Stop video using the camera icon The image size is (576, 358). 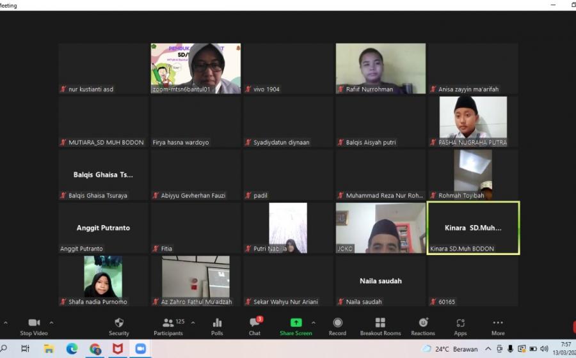(x=34, y=323)
